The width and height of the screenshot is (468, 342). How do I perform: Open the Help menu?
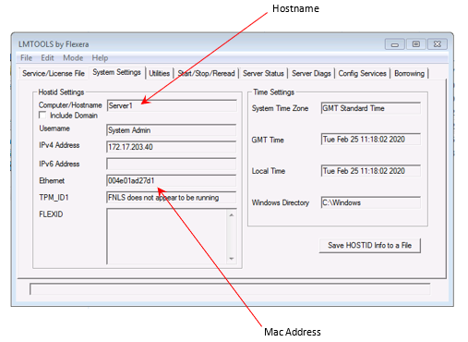[x=100, y=58]
